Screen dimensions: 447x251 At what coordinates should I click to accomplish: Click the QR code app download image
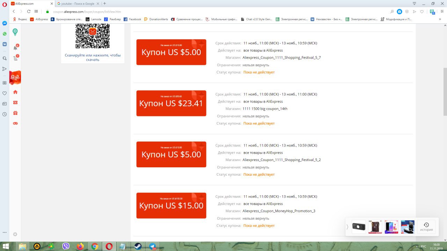pos(93,36)
